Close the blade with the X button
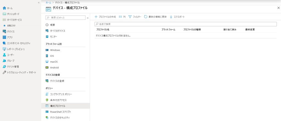This screenshot has width=281, height=121. [x=279, y=8]
